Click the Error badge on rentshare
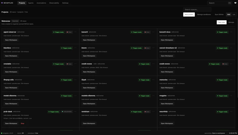The height and width of the screenshot is (135, 238). (x=147, y=112)
